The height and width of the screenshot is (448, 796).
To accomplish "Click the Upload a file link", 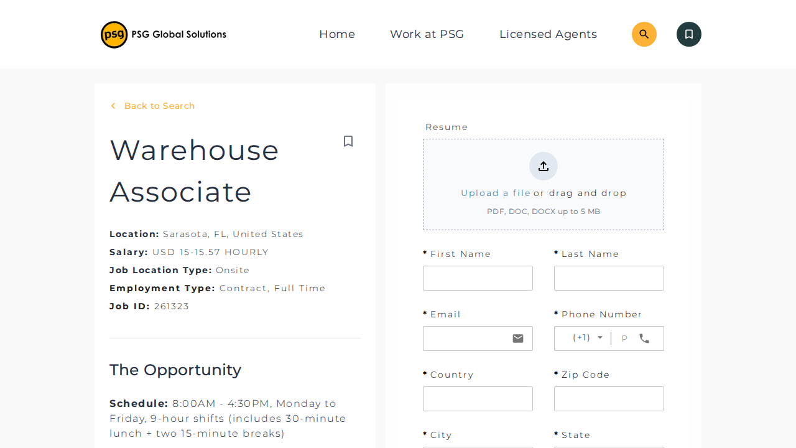I will [496, 193].
